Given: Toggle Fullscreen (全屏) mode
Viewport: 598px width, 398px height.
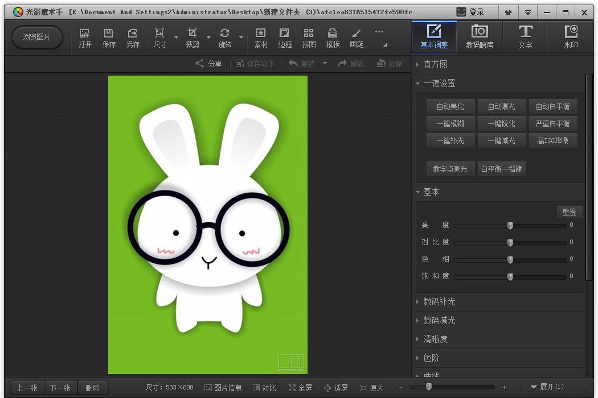Looking at the screenshot, I should 300,388.
